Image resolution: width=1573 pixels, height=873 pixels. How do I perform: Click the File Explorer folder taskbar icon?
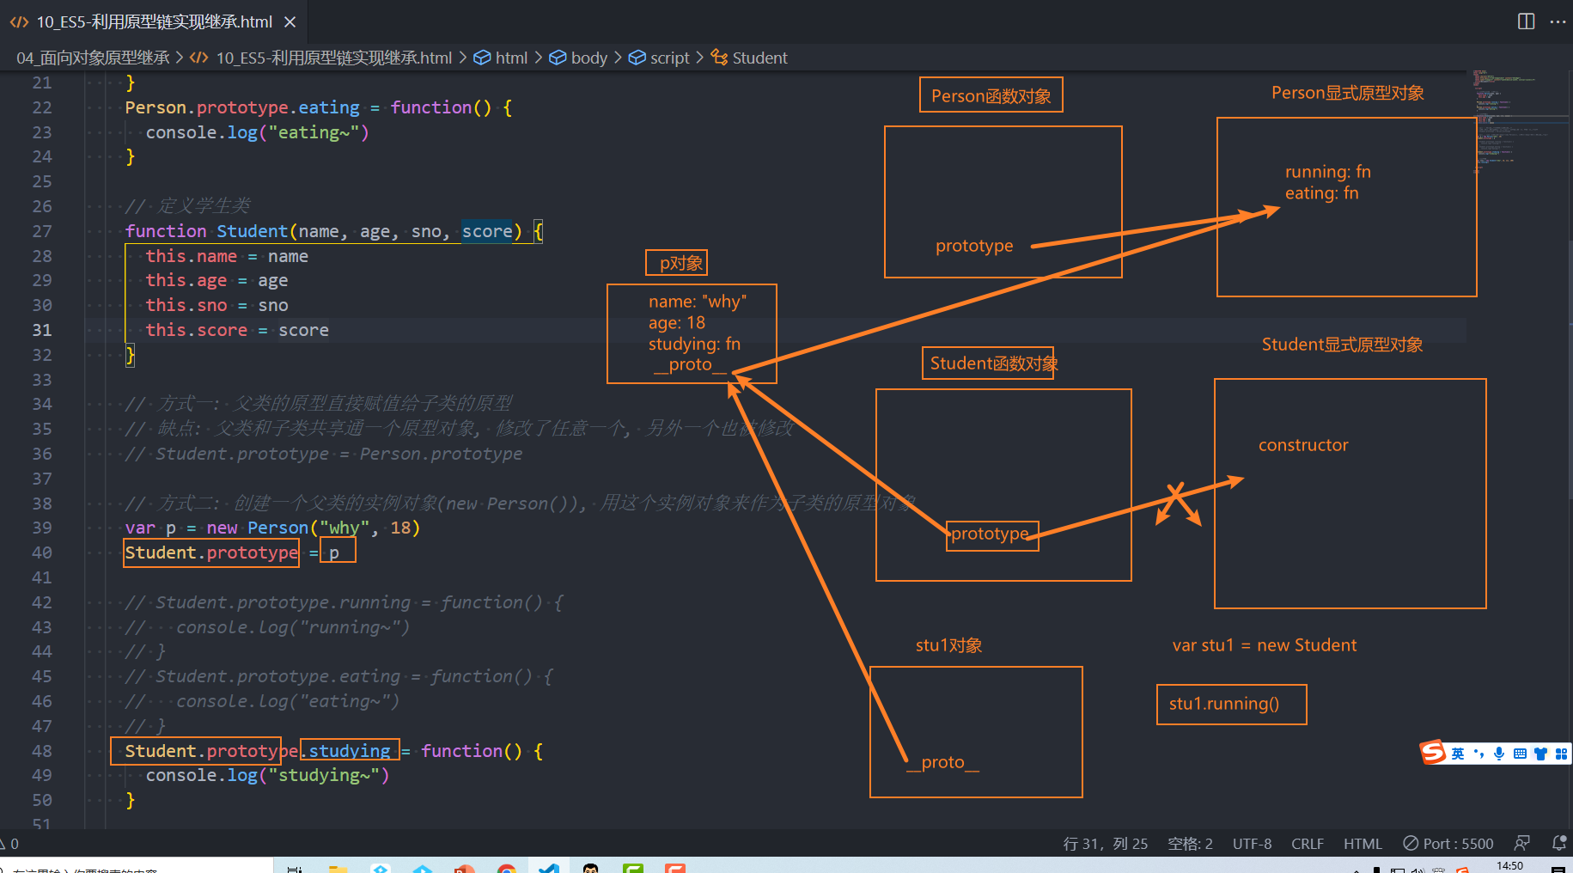338,868
